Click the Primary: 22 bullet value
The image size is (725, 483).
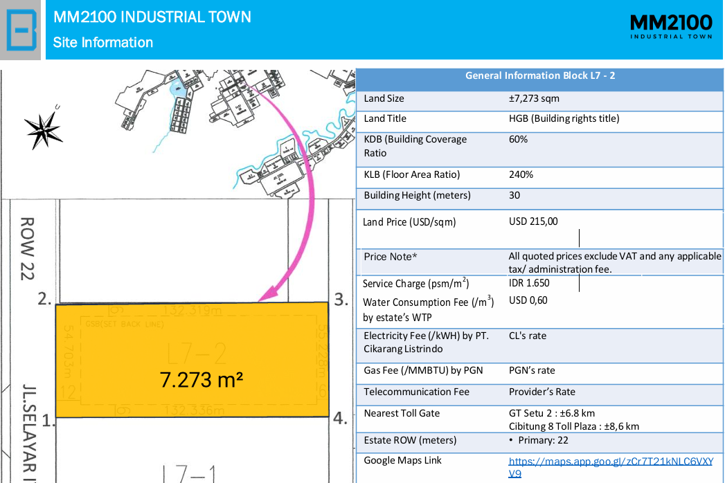(x=539, y=440)
